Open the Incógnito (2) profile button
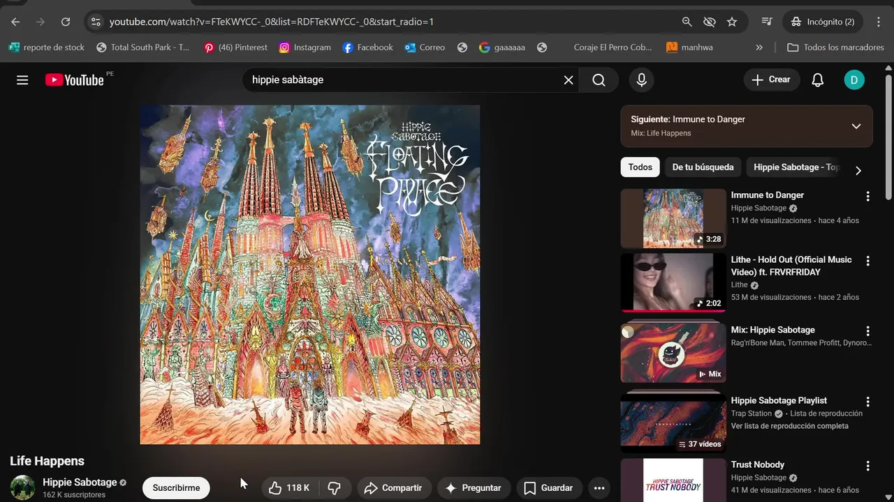Image resolution: width=894 pixels, height=502 pixels. click(823, 22)
